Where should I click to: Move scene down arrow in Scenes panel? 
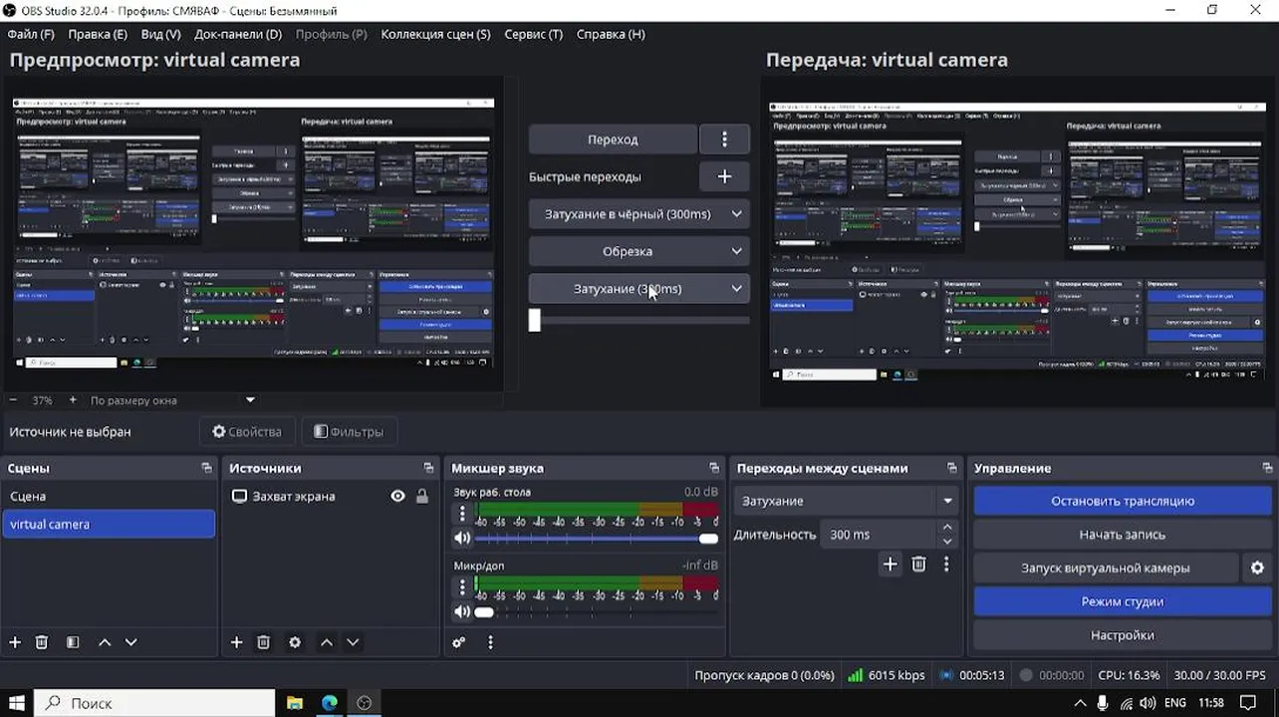(130, 642)
